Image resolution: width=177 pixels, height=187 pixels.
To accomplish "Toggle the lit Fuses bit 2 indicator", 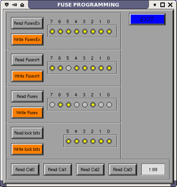I will 93,105.
